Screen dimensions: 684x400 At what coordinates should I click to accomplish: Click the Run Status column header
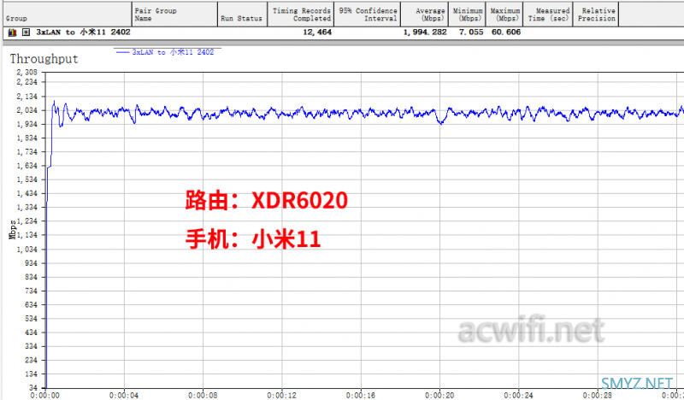point(243,15)
